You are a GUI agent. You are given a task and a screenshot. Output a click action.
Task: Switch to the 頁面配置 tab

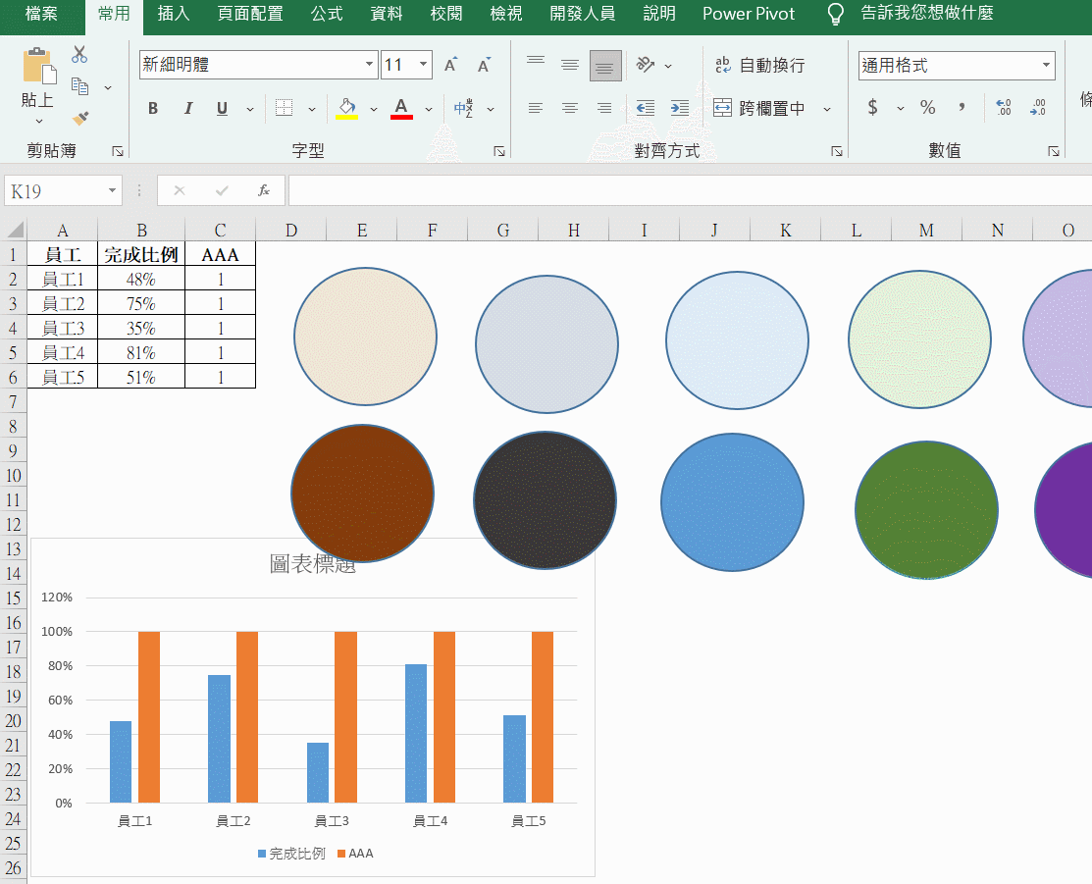[250, 14]
